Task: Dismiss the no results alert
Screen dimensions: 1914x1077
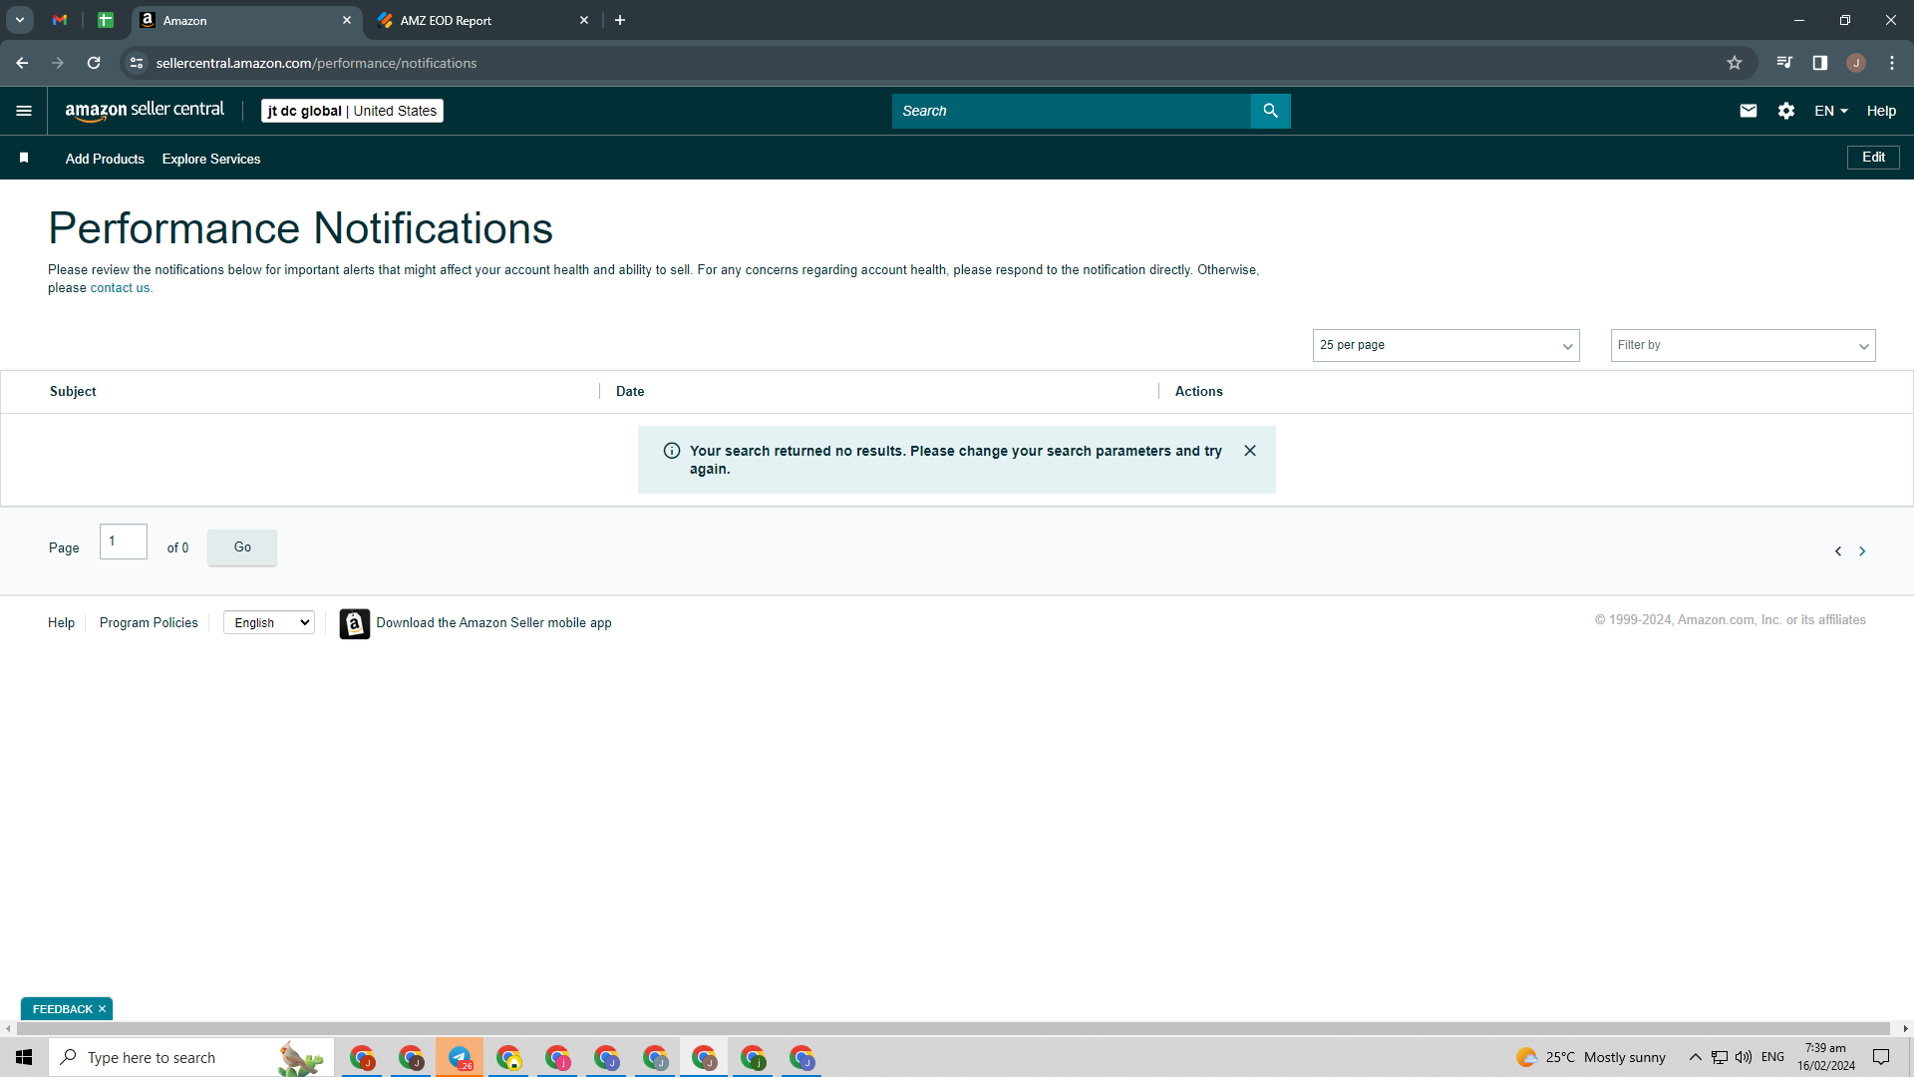Action: (1250, 451)
